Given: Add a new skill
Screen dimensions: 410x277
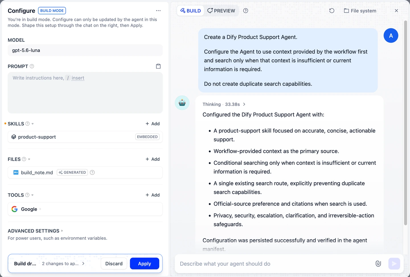Looking at the screenshot, I should (153, 124).
